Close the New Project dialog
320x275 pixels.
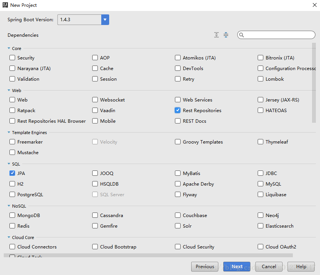pos(314,5)
